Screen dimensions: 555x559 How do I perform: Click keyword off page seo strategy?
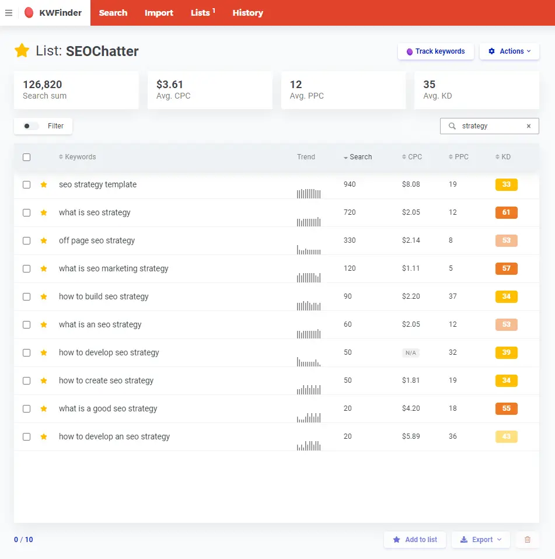97,240
